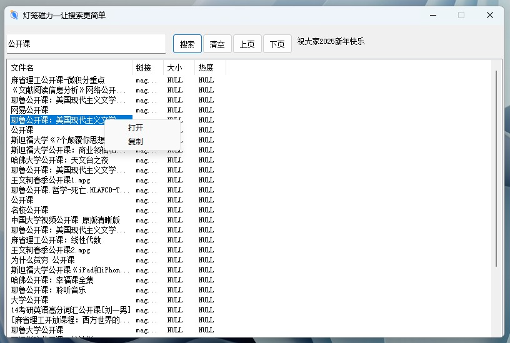Image resolution: width=510 pixels, height=343 pixels.
Task: Click the 链接 column header
Action: (x=147, y=67)
